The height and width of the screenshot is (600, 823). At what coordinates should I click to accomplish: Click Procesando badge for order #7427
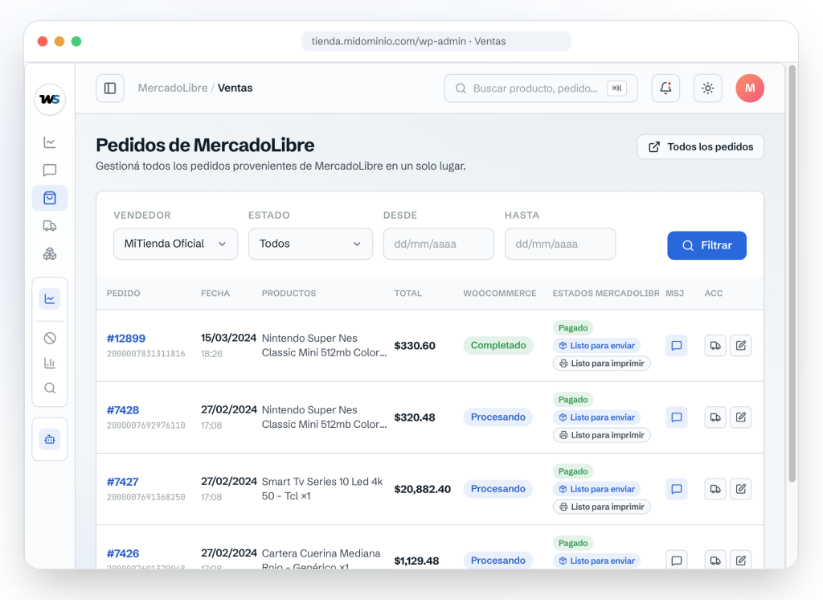(x=497, y=489)
